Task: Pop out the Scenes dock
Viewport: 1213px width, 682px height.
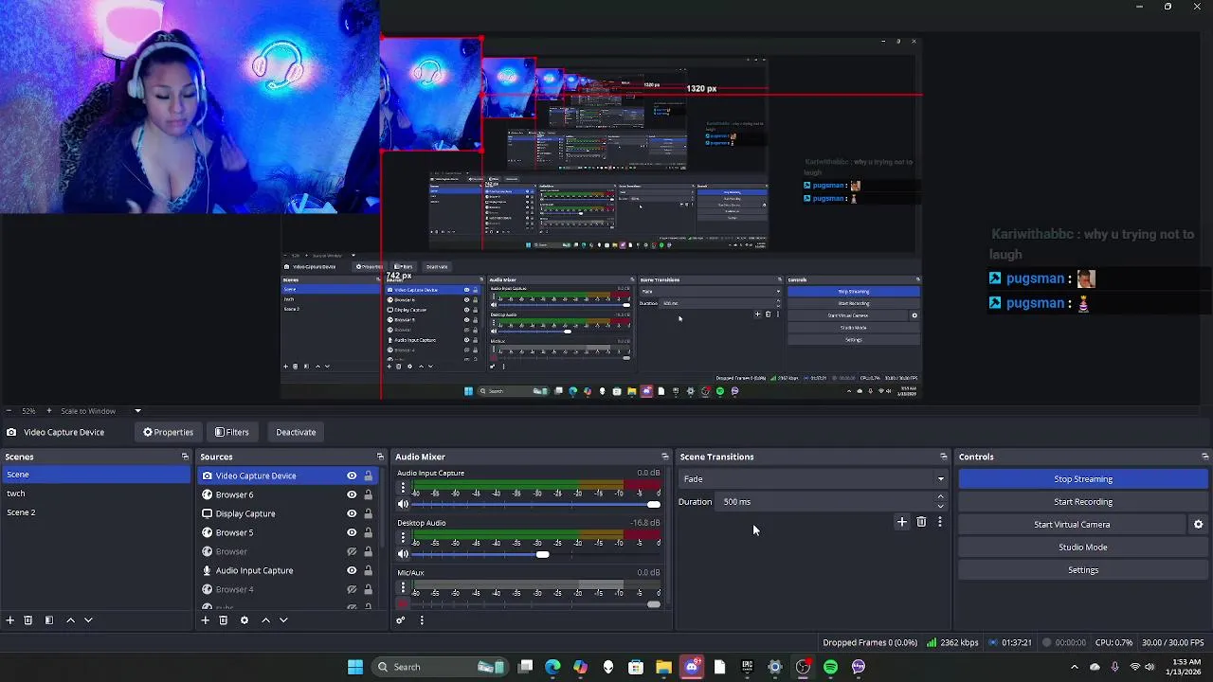Action: coord(185,457)
